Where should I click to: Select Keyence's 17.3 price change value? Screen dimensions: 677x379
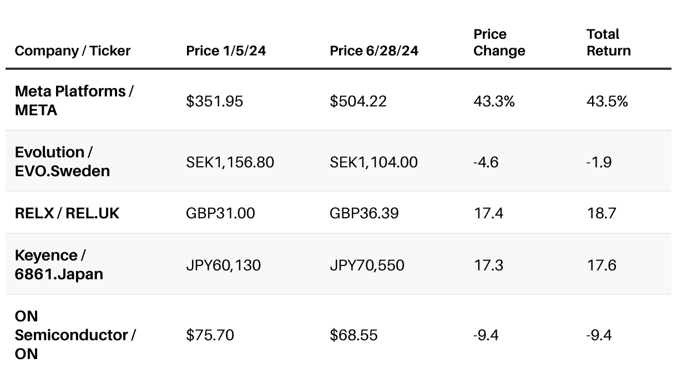pos(488,265)
